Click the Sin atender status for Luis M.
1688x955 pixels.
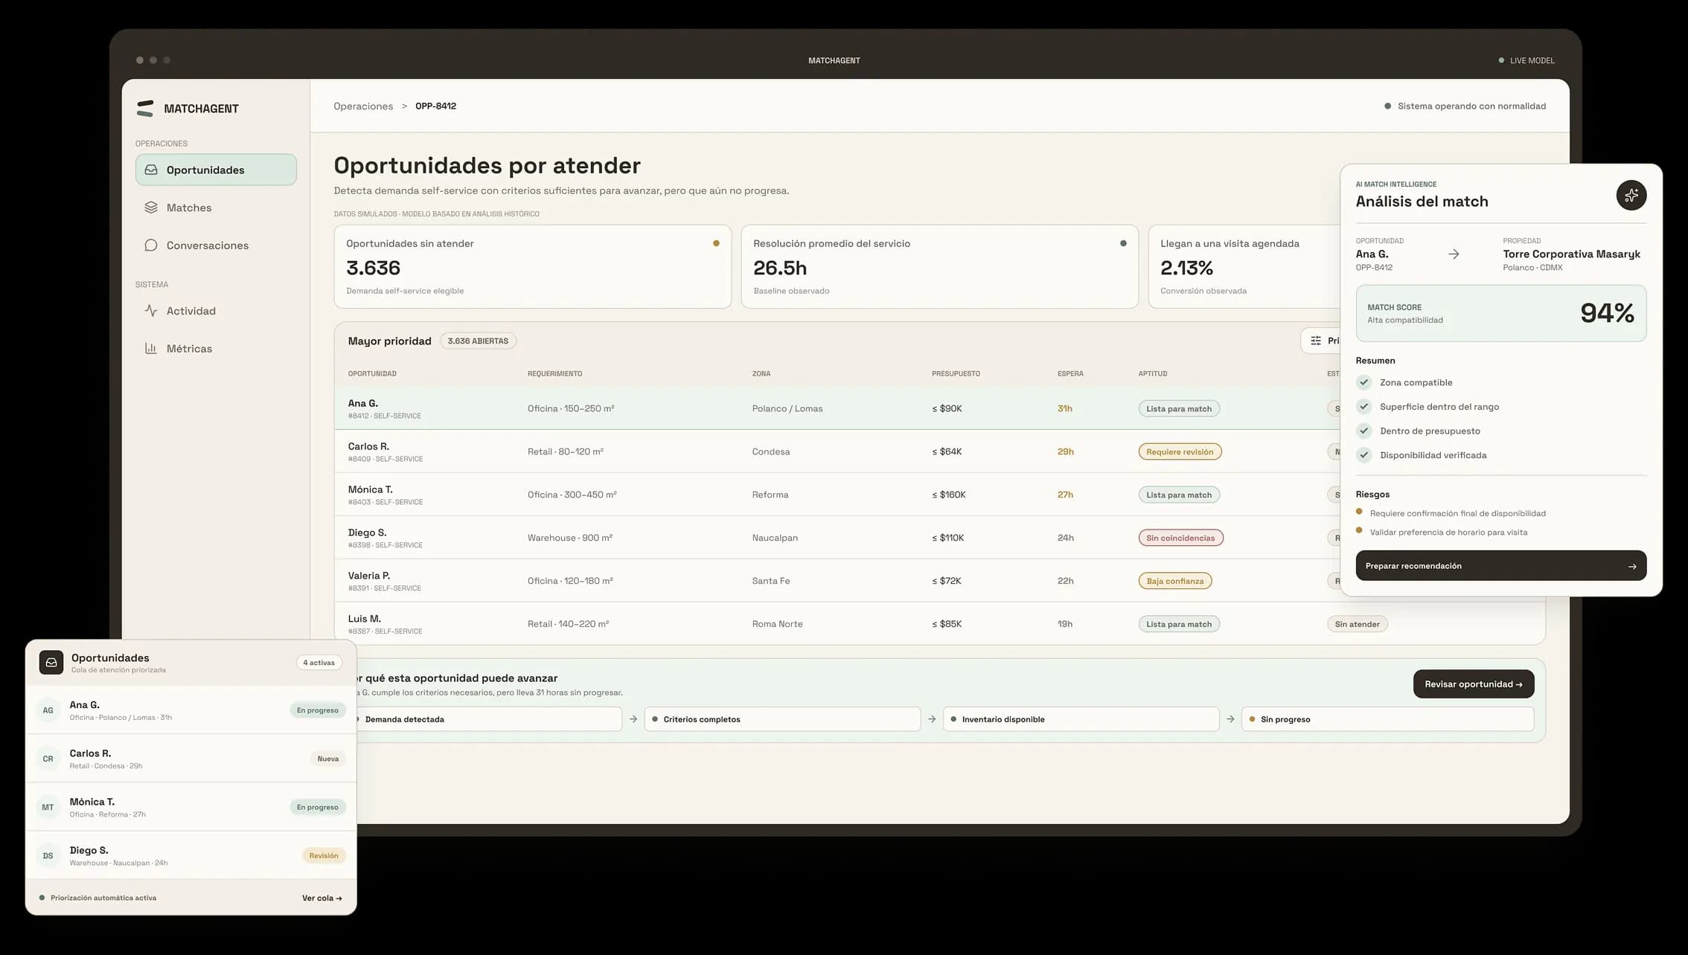pos(1357,624)
